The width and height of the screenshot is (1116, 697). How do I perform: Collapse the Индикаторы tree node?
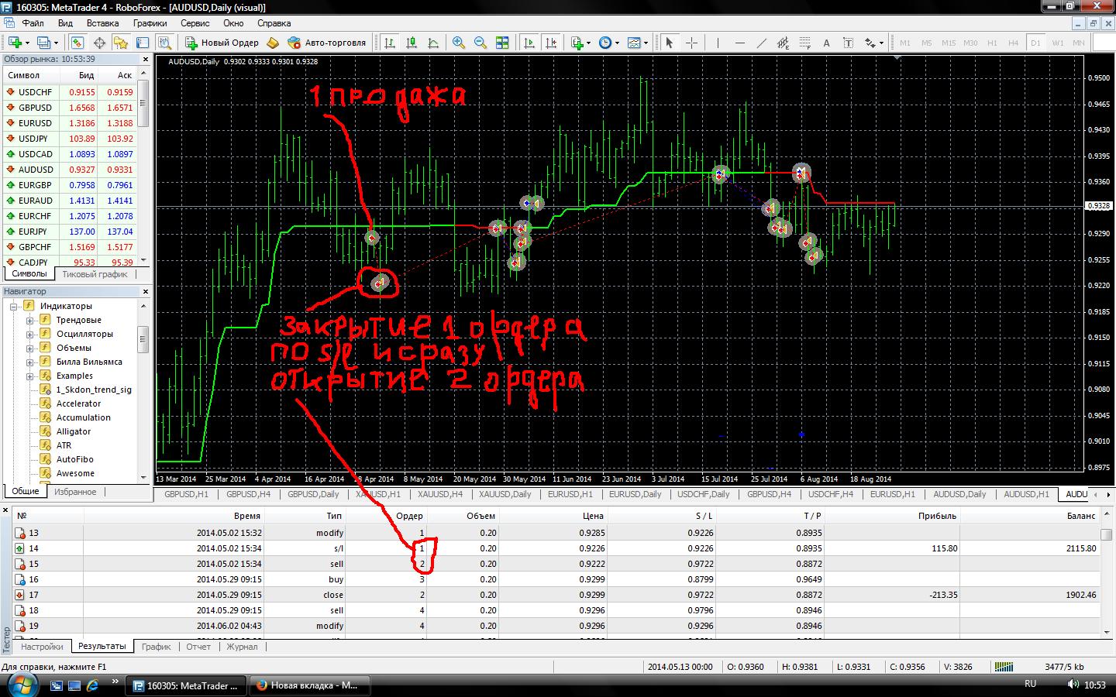point(14,306)
